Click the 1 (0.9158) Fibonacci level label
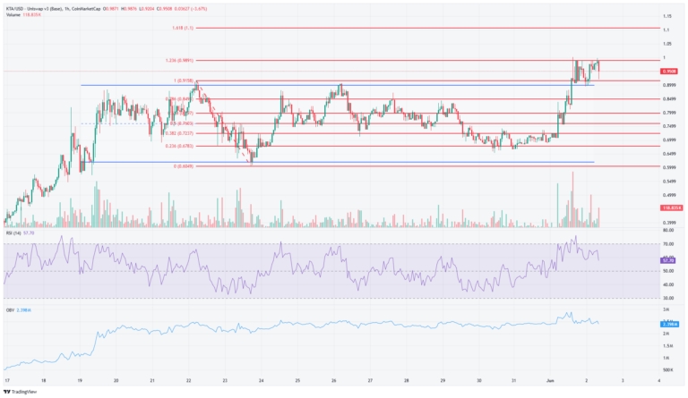Viewport: 688px width, 398px height. click(183, 81)
